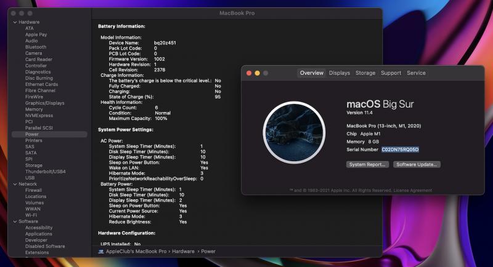Click the Device Name value bq20z451
This screenshot has height=267, width=493.
click(165, 43)
